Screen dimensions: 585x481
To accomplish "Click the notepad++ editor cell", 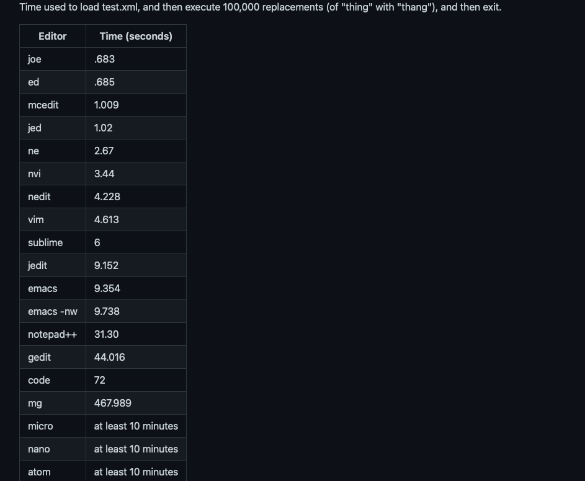I will coord(53,334).
